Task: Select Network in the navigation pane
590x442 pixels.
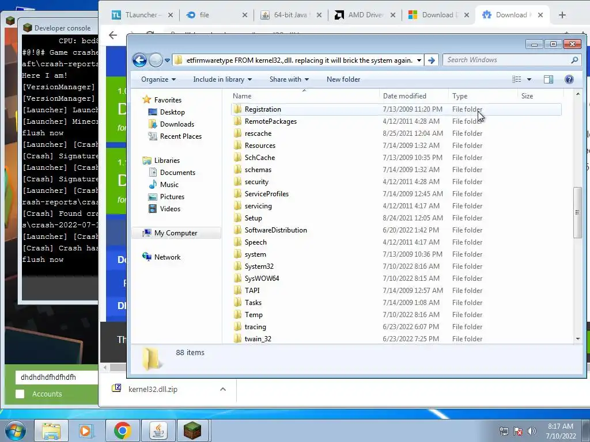Action: (x=161, y=257)
